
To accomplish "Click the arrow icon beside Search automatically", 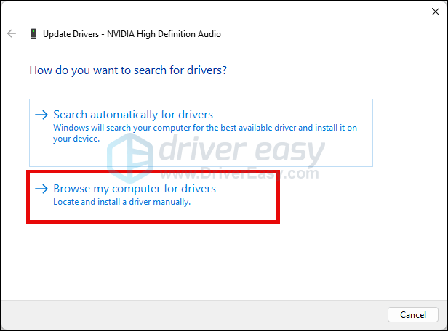I will 41,115.
